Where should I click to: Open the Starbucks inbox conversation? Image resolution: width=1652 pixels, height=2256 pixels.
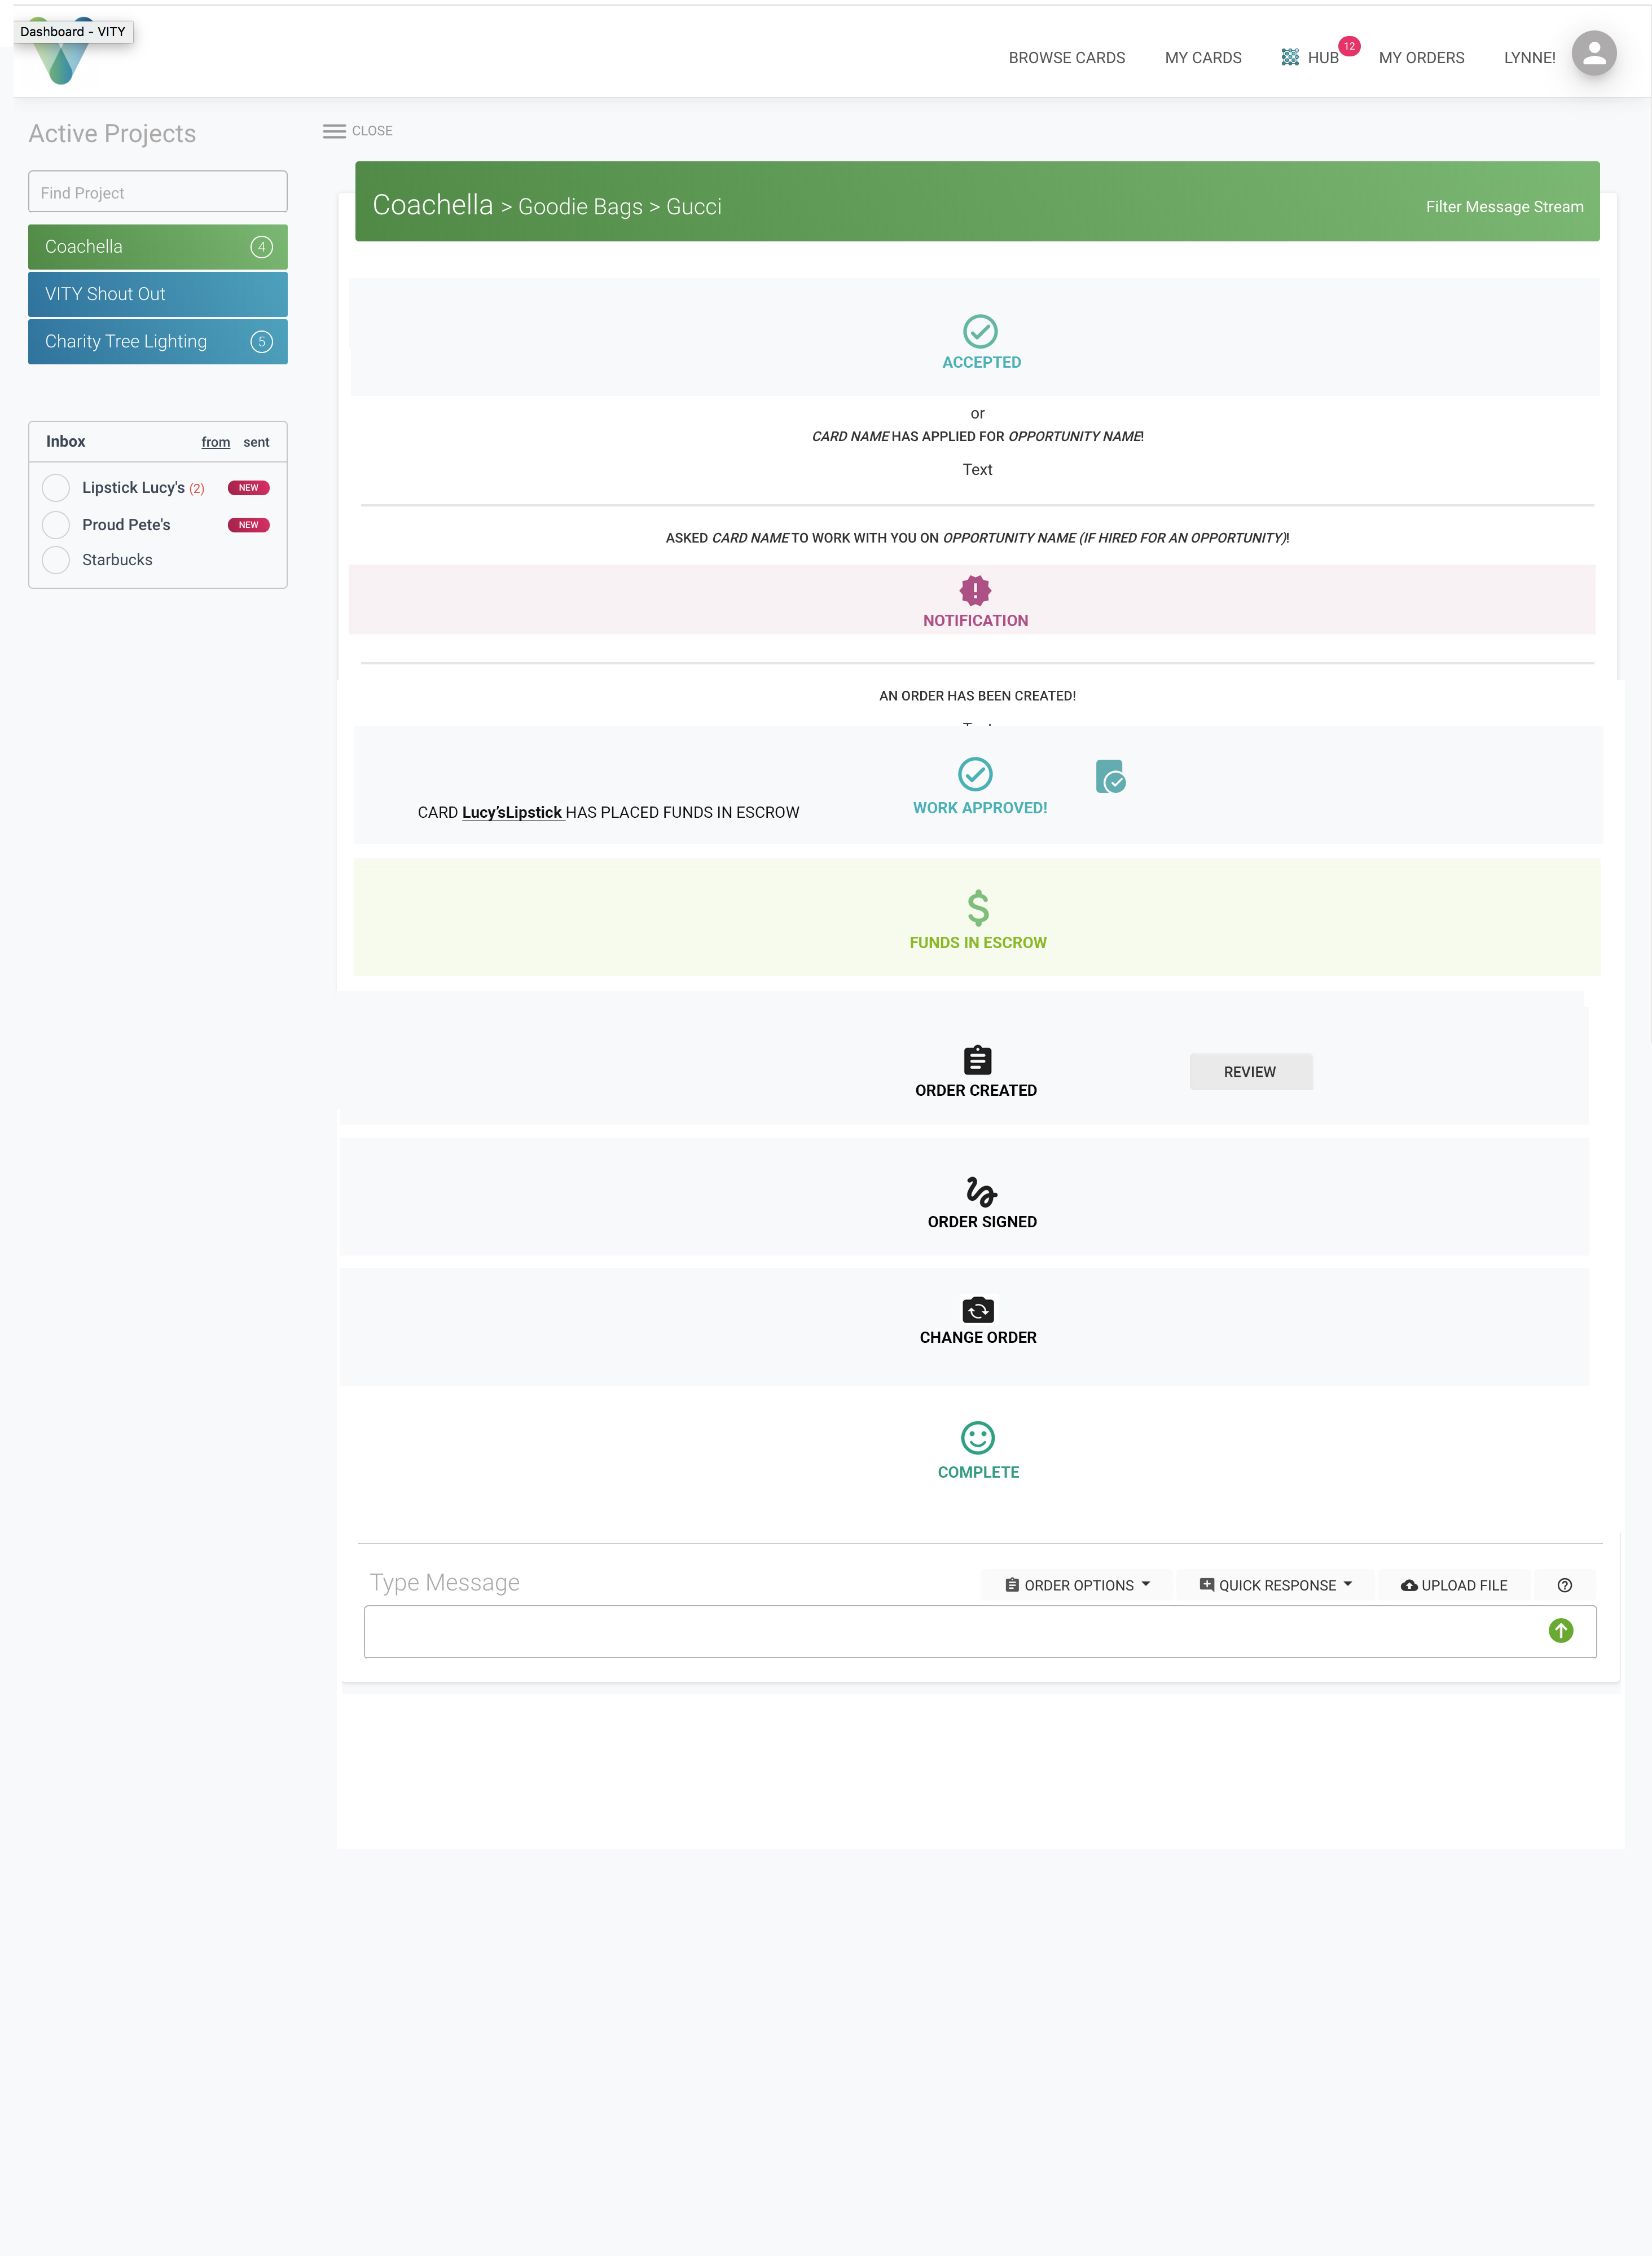117,559
